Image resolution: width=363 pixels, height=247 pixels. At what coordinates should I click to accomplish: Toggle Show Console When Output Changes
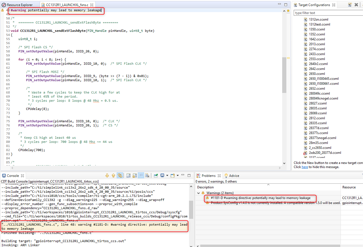(x=120, y=175)
